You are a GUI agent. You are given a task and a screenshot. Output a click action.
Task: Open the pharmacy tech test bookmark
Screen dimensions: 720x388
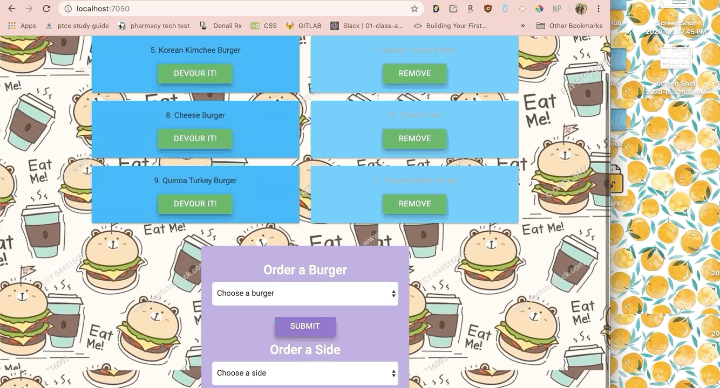(154, 25)
